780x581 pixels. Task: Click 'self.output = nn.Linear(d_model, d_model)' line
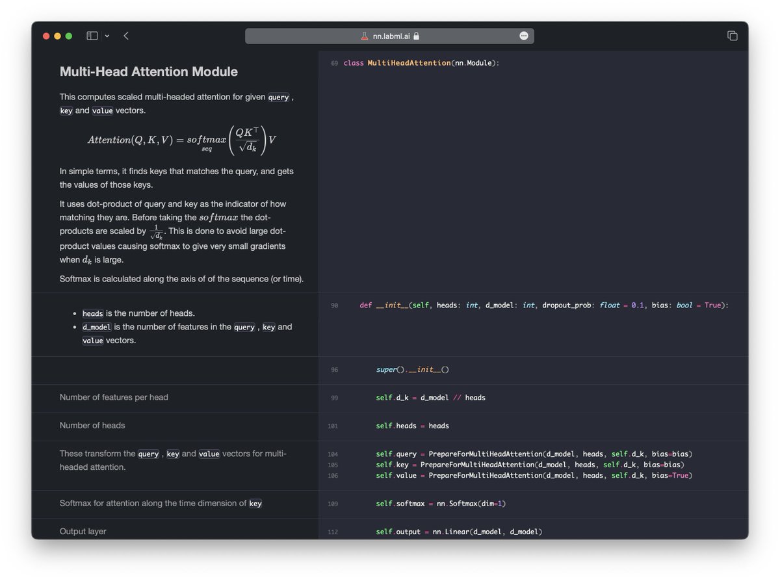pos(459,532)
